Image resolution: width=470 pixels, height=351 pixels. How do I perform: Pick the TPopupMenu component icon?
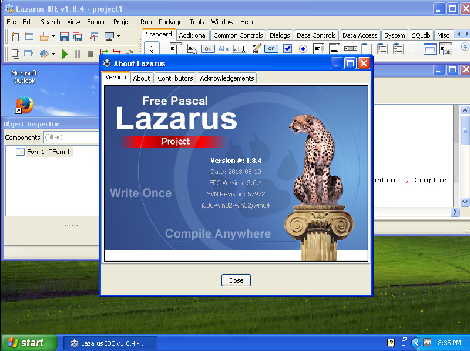[192, 48]
